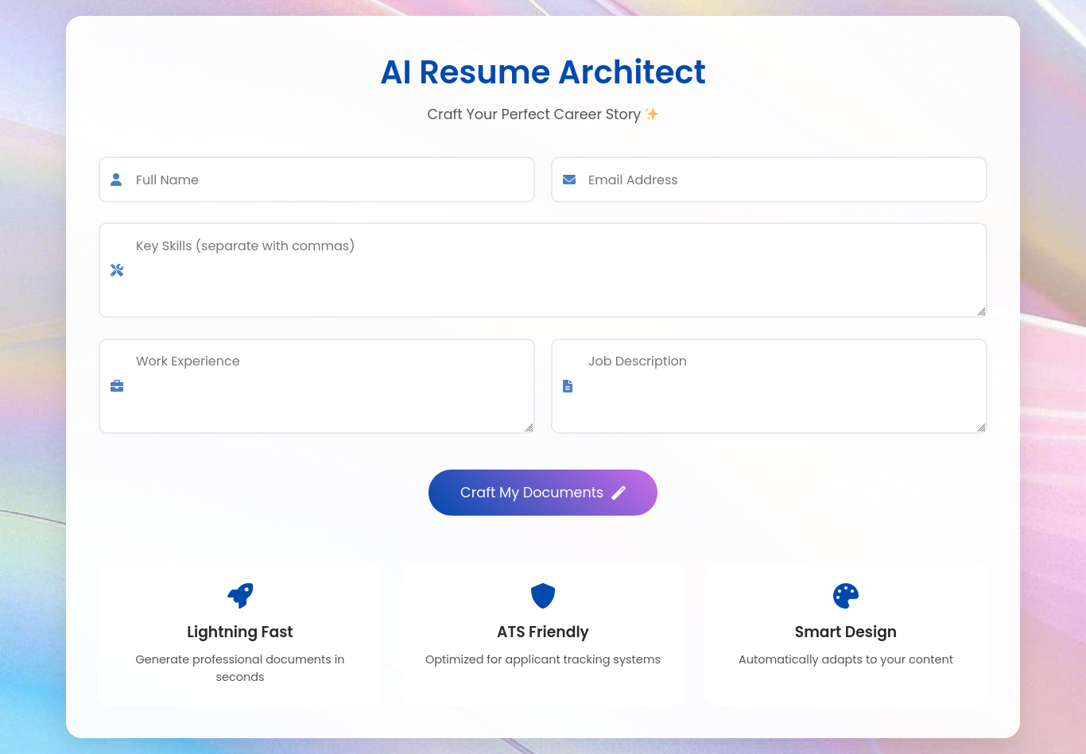Screen dimensions: 1086x754
Task: Click the AI Resume Architect heading
Action: tap(542, 72)
